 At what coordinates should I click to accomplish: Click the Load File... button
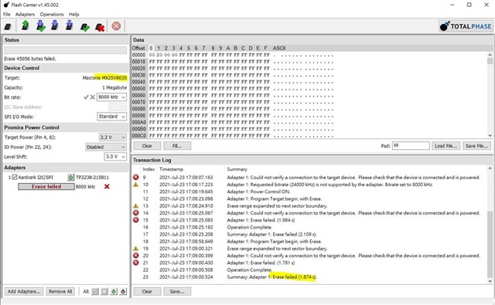pyautogui.click(x=445, y=146)
